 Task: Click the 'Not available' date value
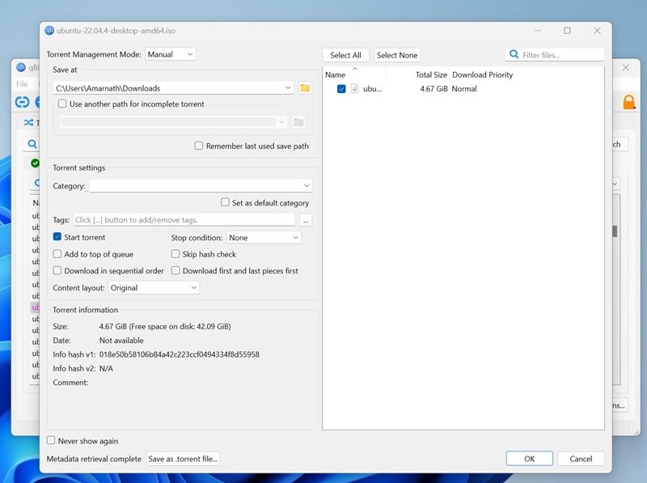click(x=121, y=340)
